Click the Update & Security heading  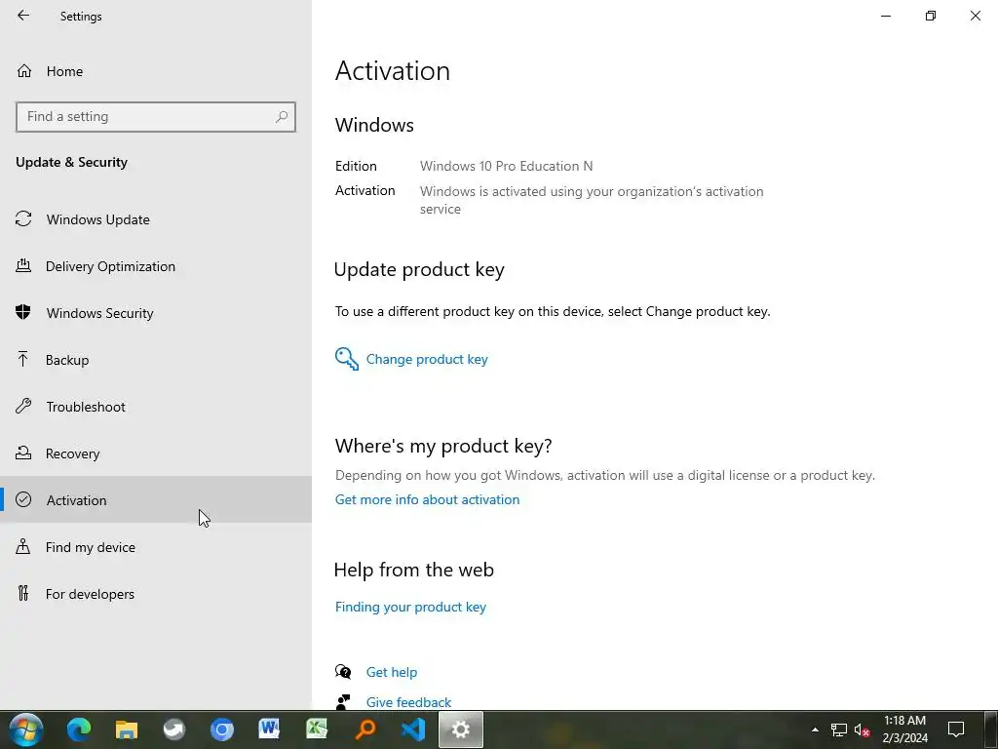pos(71,163)
